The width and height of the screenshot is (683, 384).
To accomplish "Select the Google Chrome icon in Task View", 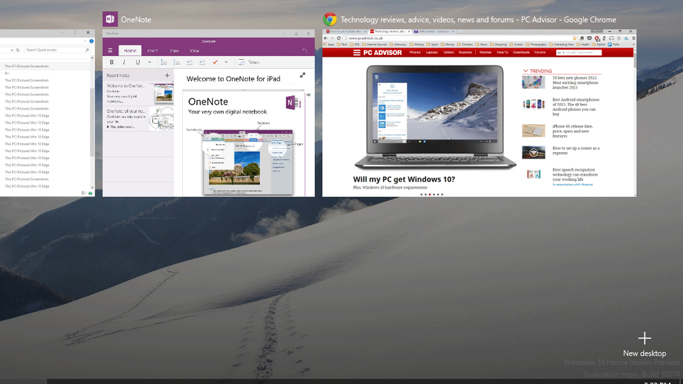I will click(x=330, y=19).
